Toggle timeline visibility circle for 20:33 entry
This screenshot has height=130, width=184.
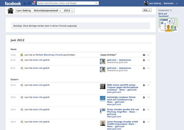point(149,85)
